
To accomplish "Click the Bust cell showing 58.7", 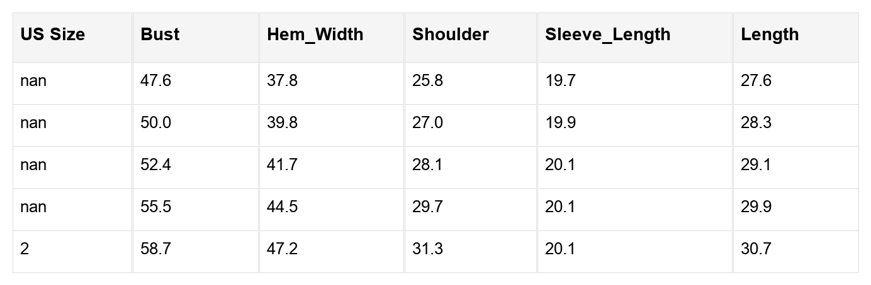I will [156, 249].
